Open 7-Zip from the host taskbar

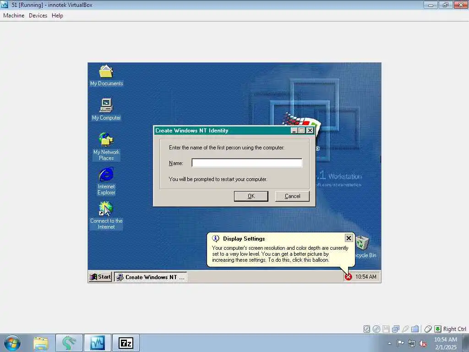click(x=126, y=343)
